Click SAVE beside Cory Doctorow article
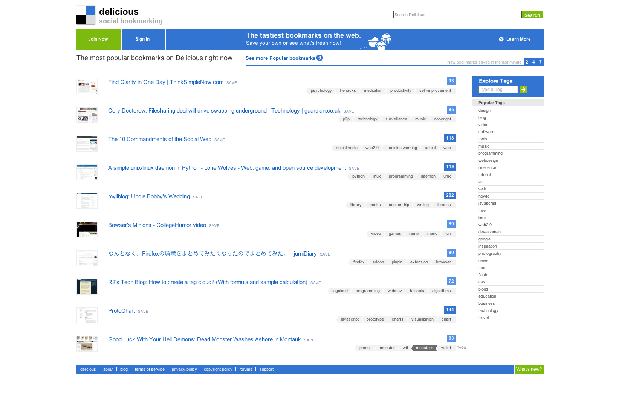This screenshot has width=619, height=394. (349, 111)
